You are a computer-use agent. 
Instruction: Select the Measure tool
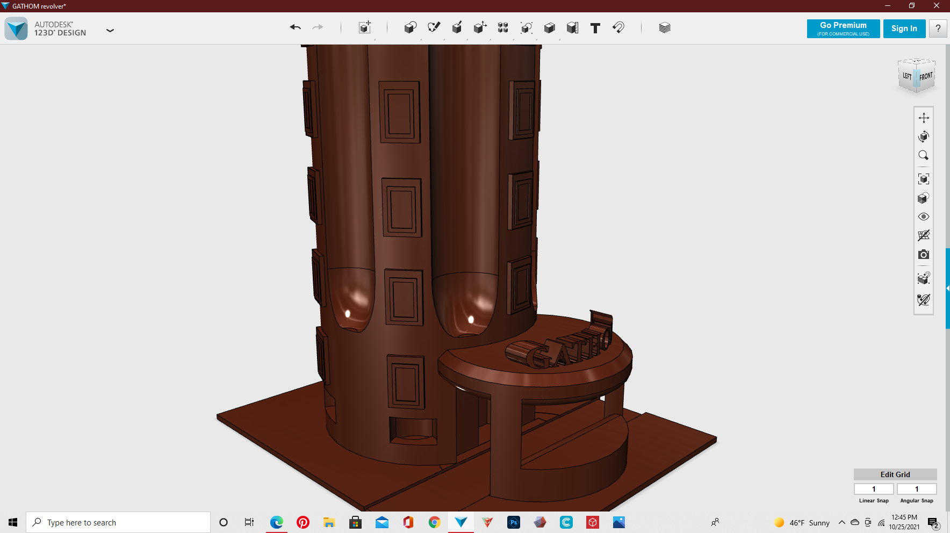click(x=572, y=27)
